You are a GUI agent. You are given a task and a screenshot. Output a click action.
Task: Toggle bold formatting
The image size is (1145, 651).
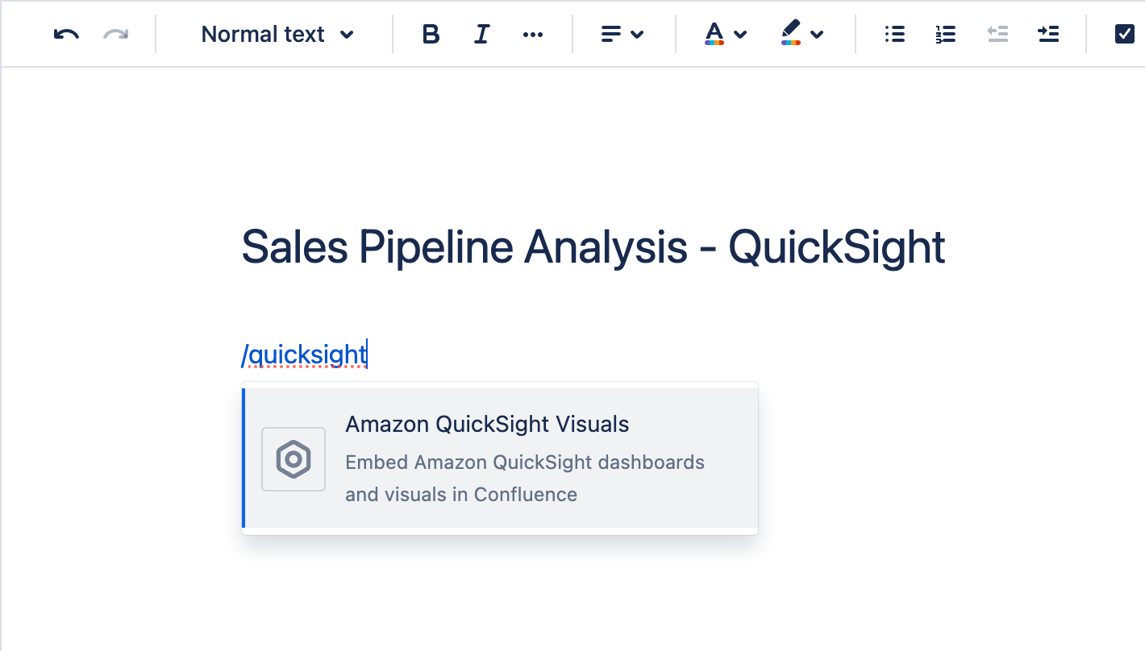coord(431,34)
